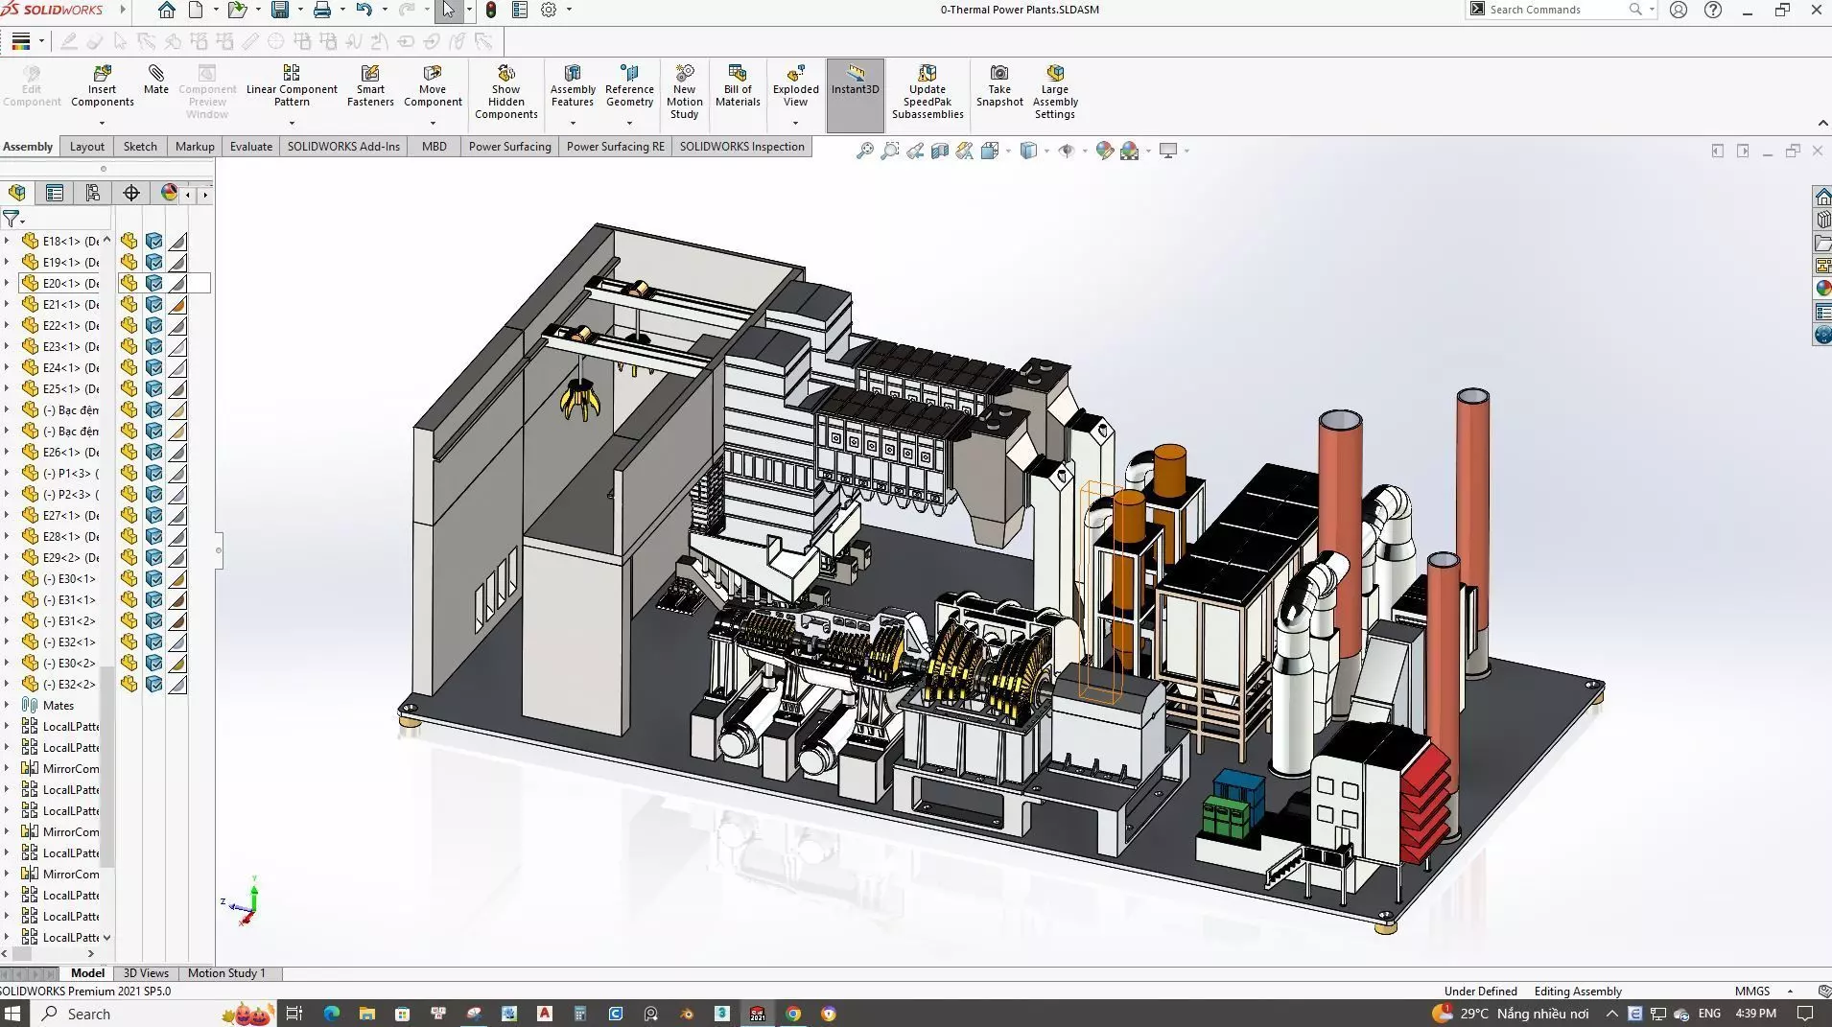Open Google Chrome from the taskbar
Image resolution: width=1832 pixels, height=1027 pixels.
793,1014
